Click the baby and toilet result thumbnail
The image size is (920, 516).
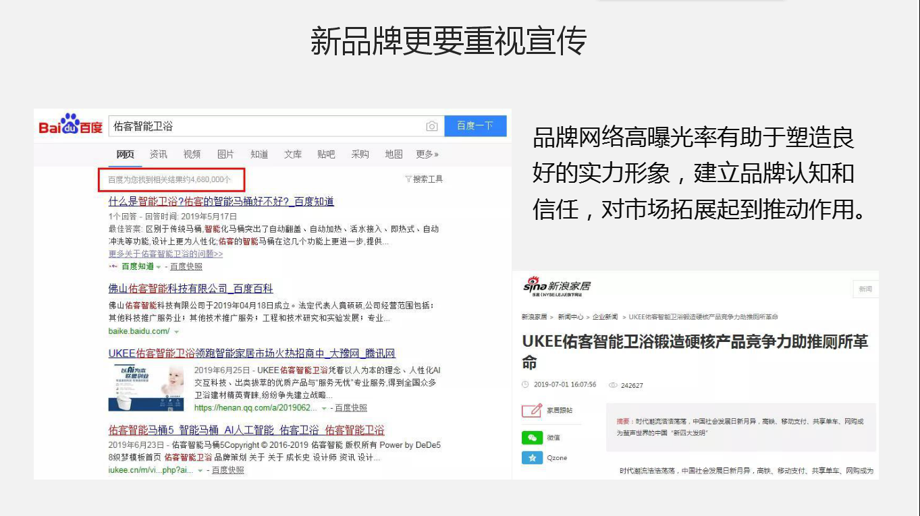[x=146, y=389]
